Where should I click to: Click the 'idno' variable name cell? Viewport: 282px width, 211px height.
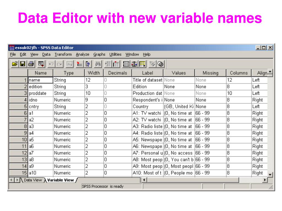point(40,100)
